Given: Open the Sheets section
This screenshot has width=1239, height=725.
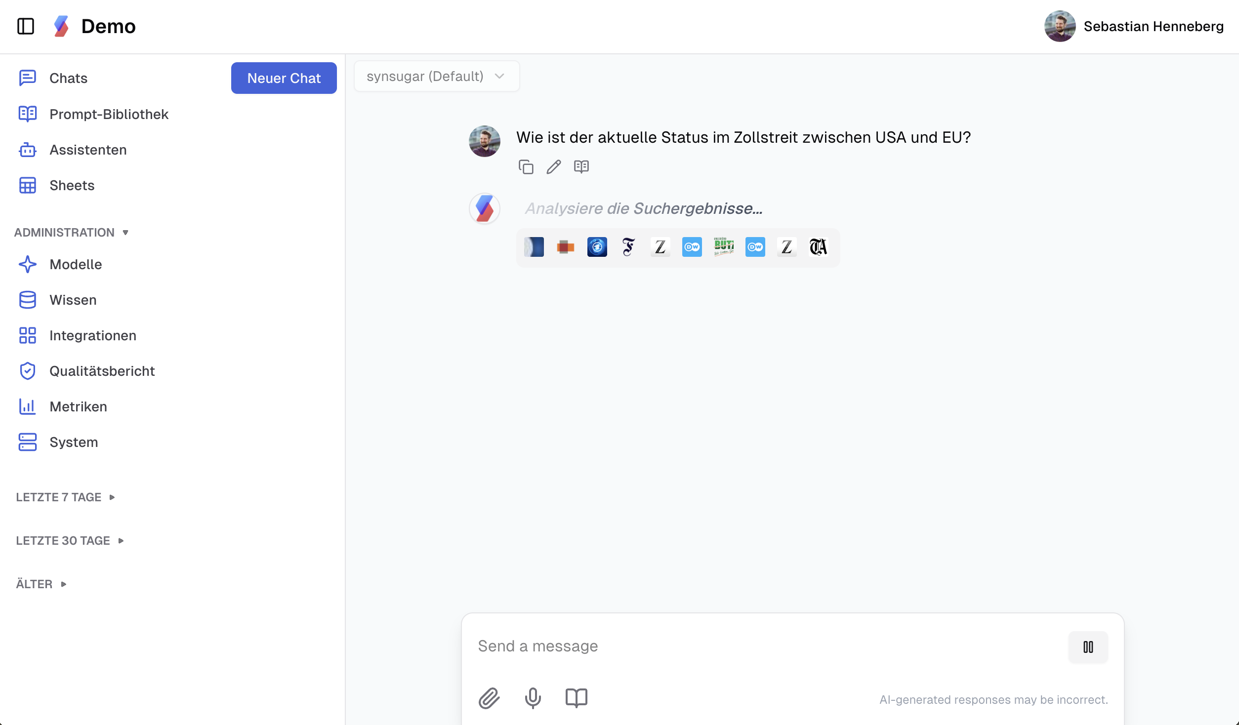Looking at the screenshot, I should click(72, 185).
